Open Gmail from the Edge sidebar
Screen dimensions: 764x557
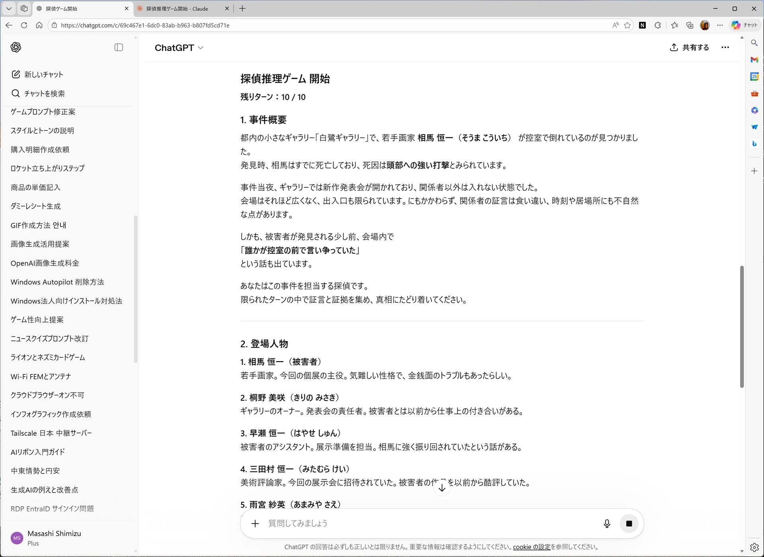tap(754, 60)
